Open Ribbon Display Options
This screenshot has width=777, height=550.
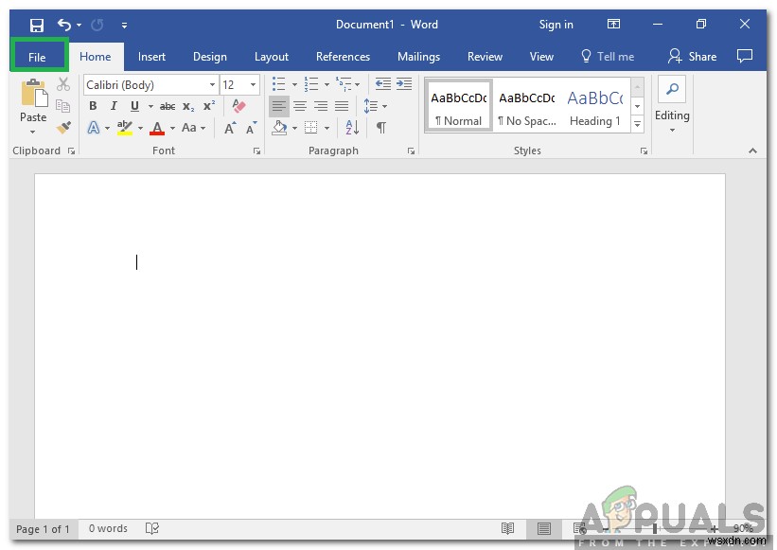tap(613, 24)
